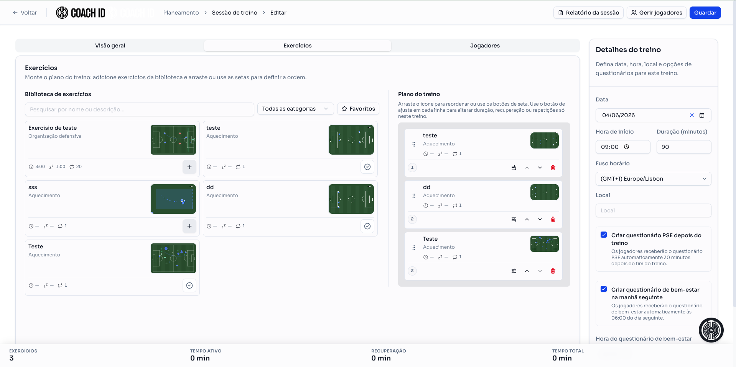The width and height of the screenshot is (736, 367).
Task: Click the Editar breadcrumb
Action: (x=278, y=13)
